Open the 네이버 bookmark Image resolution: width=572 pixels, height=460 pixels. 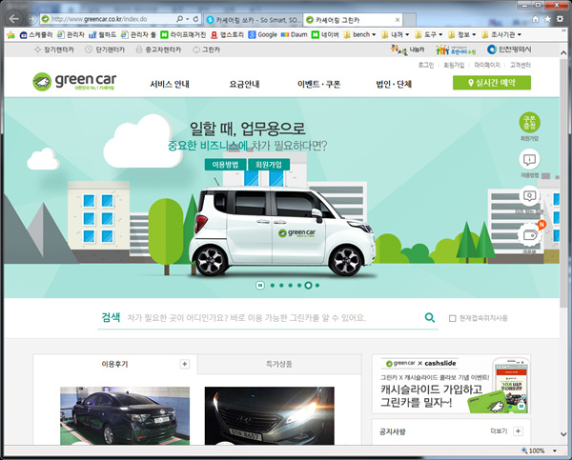[325, 34]
